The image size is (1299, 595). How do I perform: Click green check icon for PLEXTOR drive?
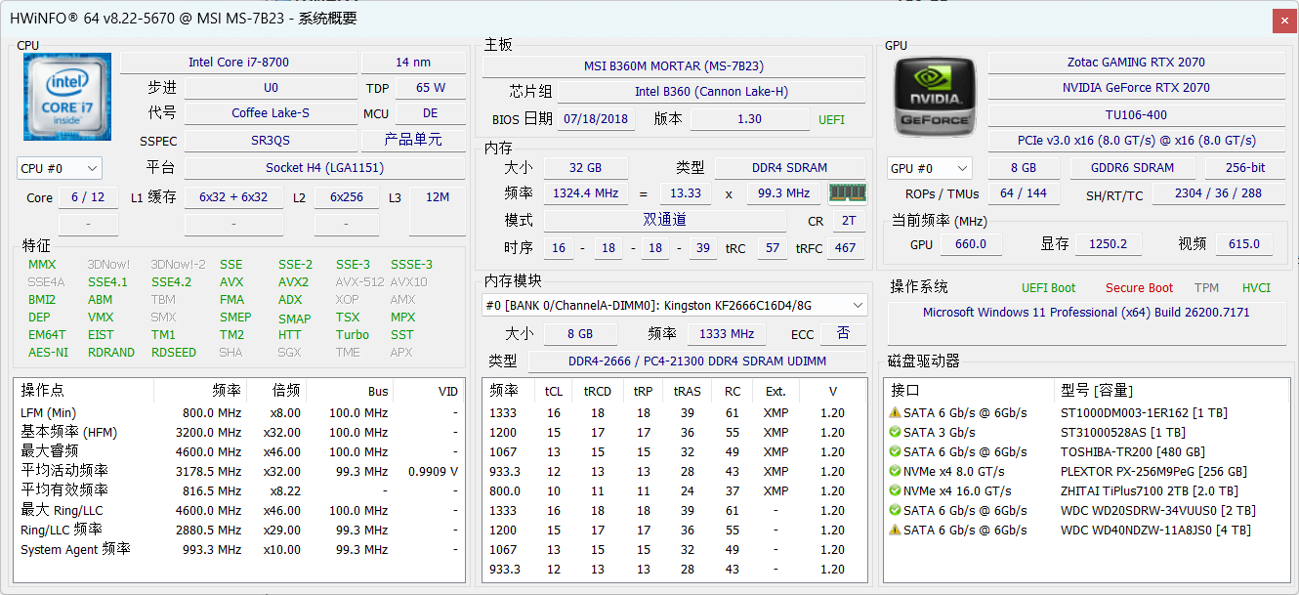pos(895,471)
